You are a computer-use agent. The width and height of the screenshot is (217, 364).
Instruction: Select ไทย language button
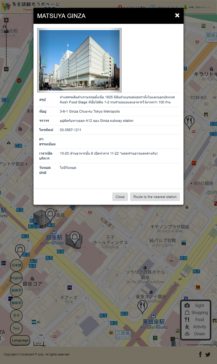(16, 328)
